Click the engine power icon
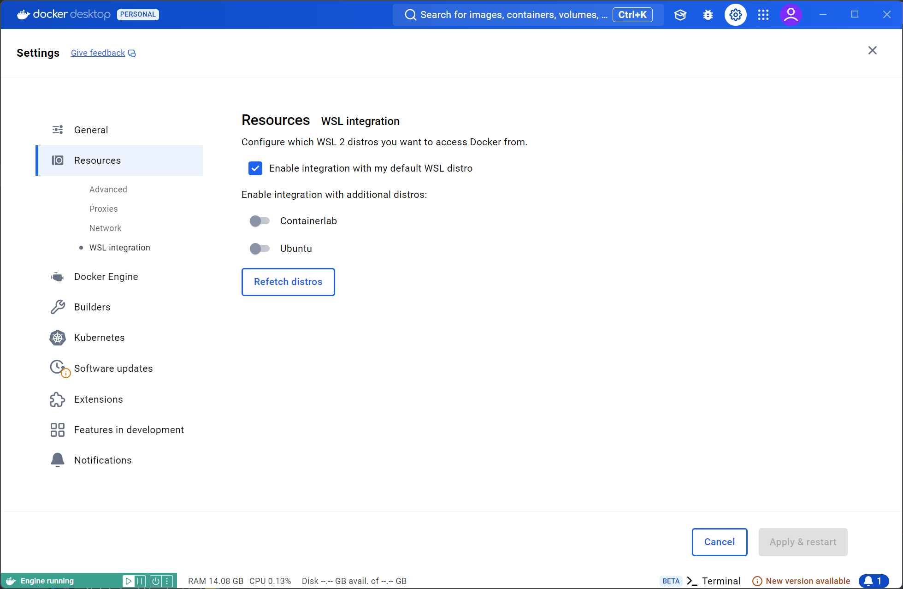903x589 pixels. [x=156, y=581]
